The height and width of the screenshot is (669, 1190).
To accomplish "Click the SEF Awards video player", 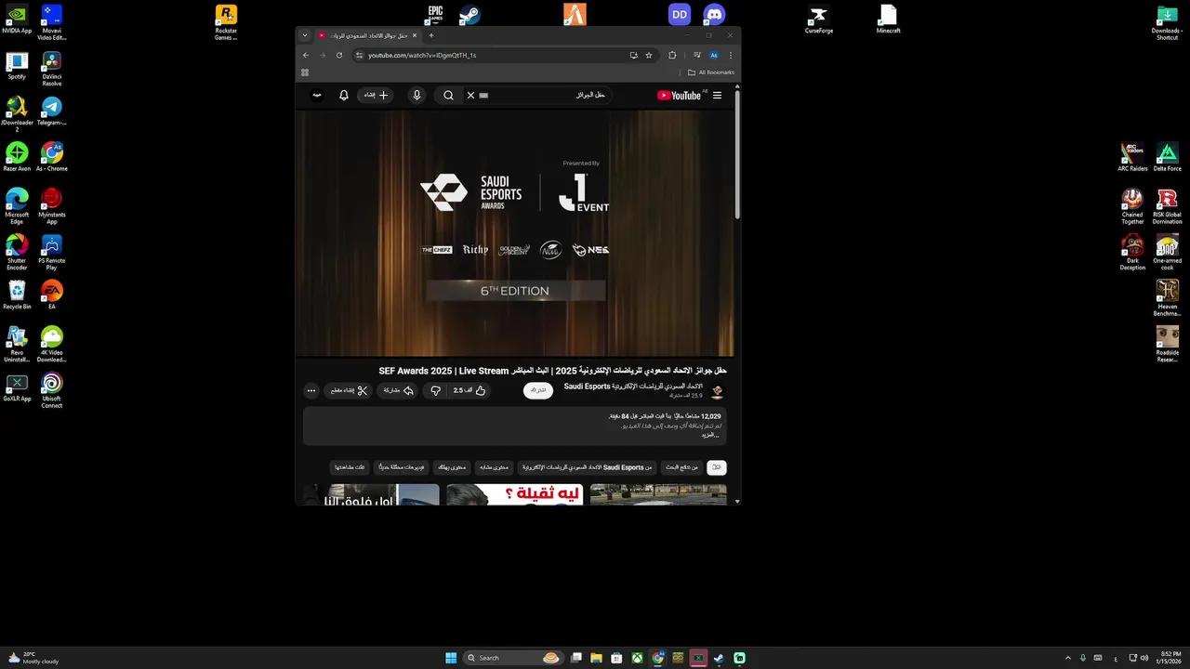I will click(514, 233).
